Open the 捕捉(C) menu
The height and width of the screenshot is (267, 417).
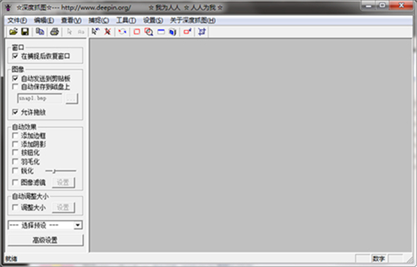click(99, 20)
